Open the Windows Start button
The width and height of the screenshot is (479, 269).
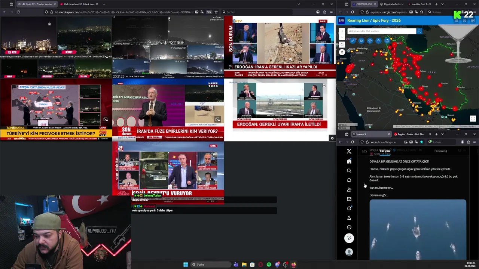pos(186,265)
